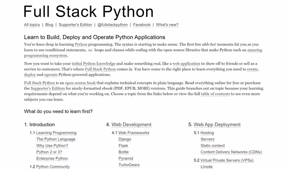Screen dimensions: 288x169
Task: Open the Django page
Action: tap(125, 139)
